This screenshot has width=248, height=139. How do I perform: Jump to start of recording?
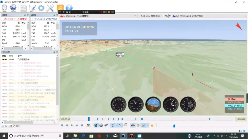62,125
